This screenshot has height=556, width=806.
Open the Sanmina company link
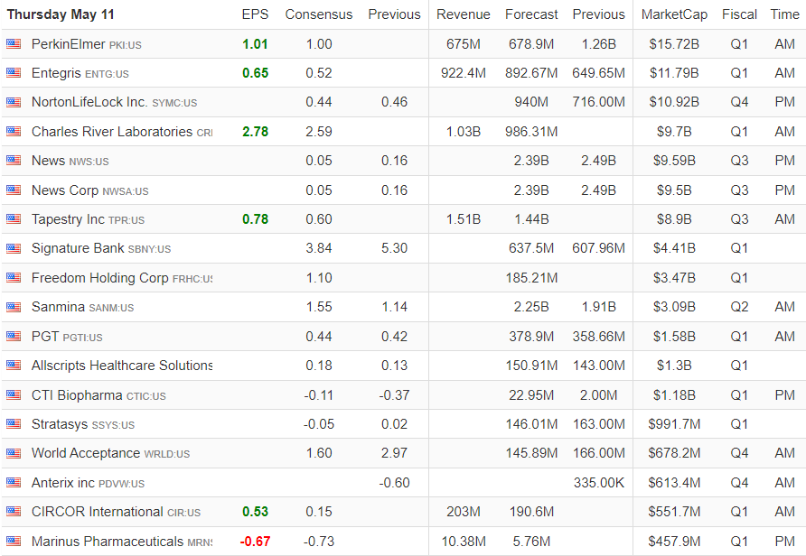[x=83, y=307]
